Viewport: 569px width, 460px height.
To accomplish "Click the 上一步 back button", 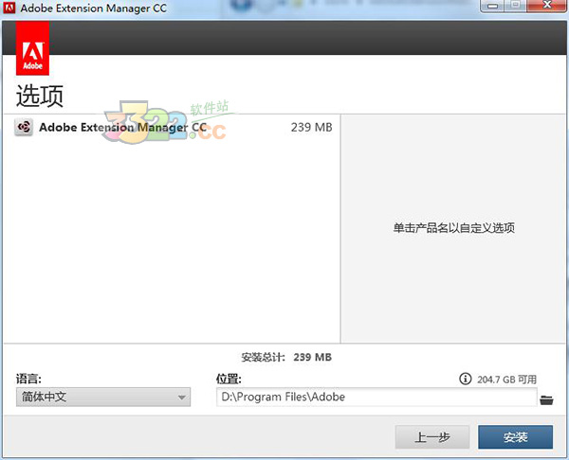I will pyautogui.click(x=432, y=437).
